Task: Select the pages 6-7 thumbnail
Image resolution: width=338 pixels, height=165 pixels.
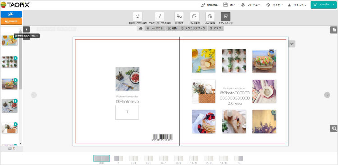Action: tap(164, 158)
